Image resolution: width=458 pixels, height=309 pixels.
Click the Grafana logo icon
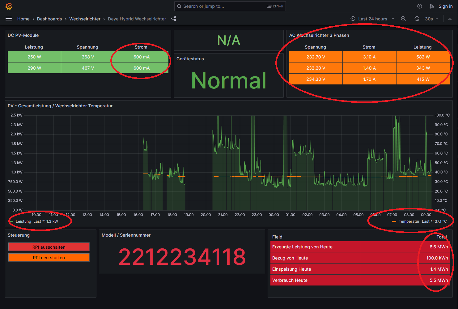(9, 6)
